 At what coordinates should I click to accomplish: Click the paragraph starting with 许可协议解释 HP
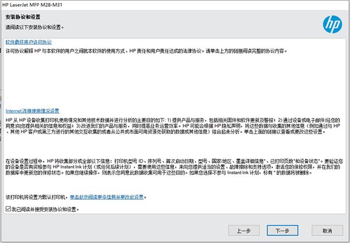(x=146, y=51)
